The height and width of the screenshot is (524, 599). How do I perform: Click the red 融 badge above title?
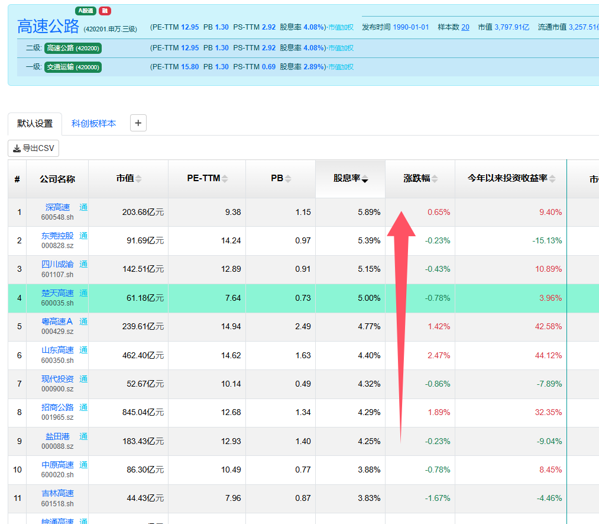(105, 11)
